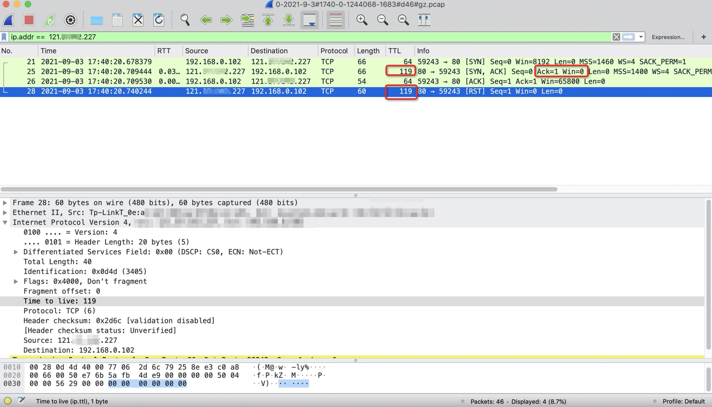This screenshot has height=407, width=712.
Task: Open a capture file with folder icon
Action: pyautogui.click(x=97, y=20)
